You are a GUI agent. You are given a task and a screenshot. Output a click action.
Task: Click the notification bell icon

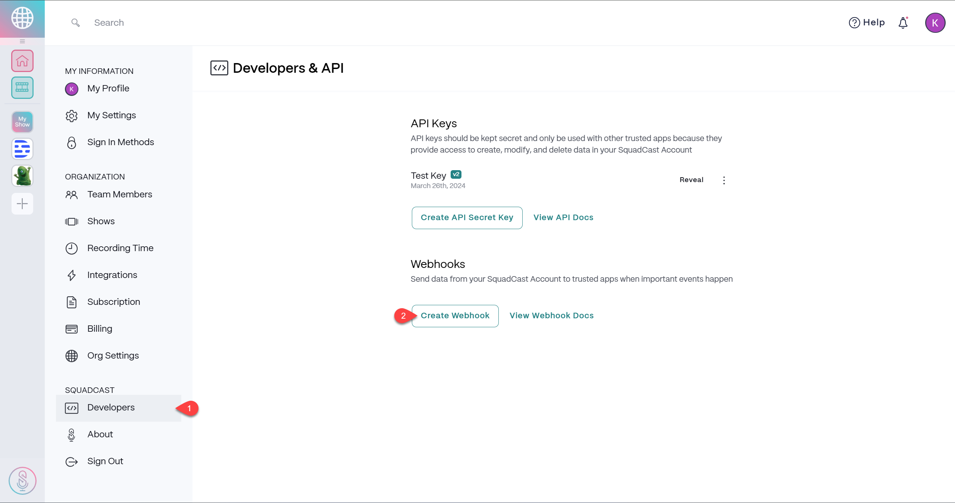[x=903, y=23]
